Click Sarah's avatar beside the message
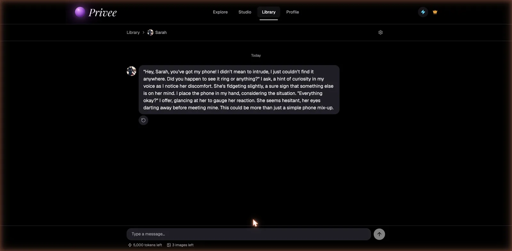The image size is (512, 251). point(131,71)
